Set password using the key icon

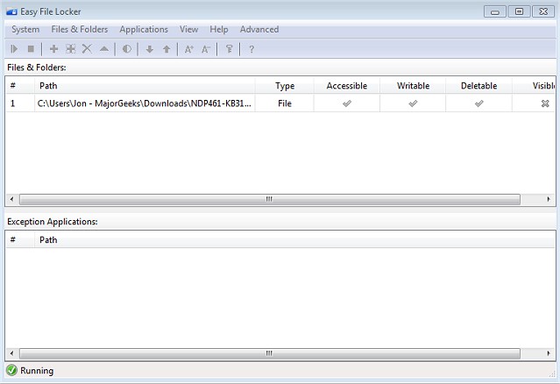[229, 49]
